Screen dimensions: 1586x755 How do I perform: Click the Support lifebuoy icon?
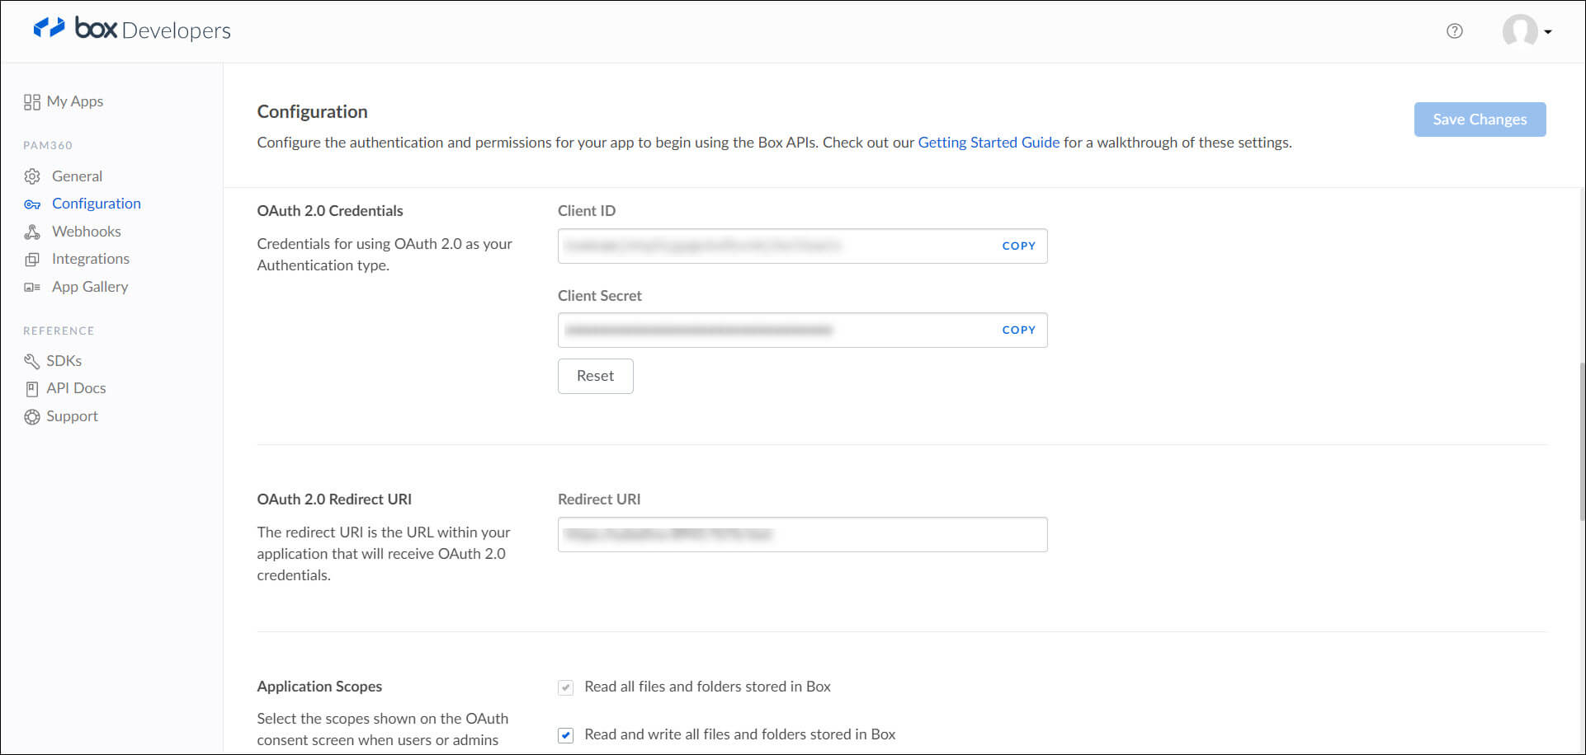[x=32, y=417]
